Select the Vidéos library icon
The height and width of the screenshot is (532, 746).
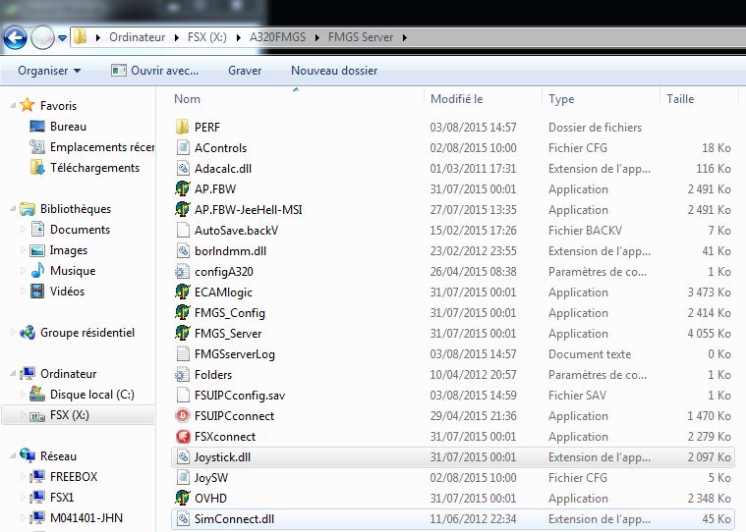pyautogui.click(x=37, y=292)
